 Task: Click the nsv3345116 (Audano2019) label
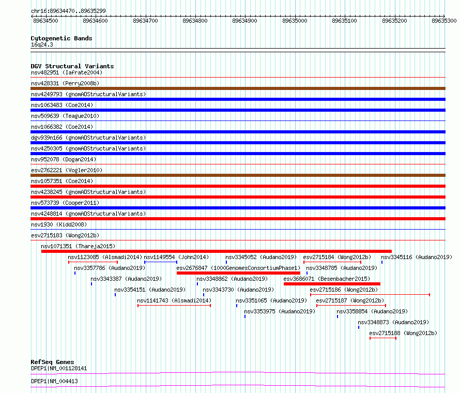tap(417, 257)
